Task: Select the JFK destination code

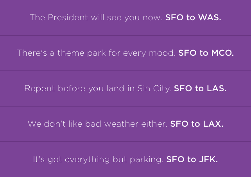Action: click(x=208, y=159)
